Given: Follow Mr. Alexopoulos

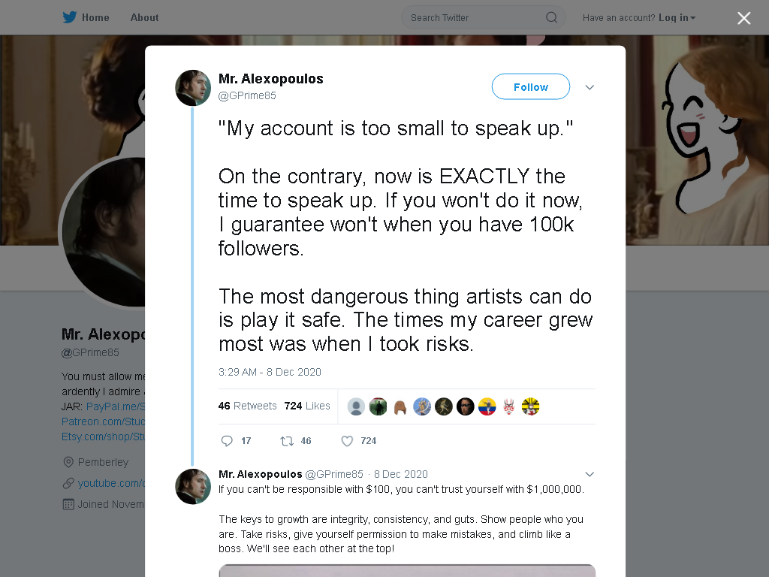Looking at the screenshot, I should [x=531, y=87].
